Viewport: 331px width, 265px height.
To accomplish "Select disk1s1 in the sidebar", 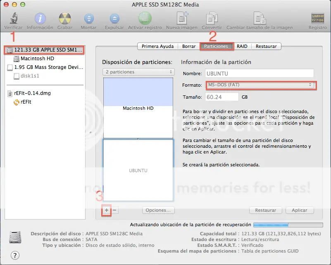I will [x=26, y=76].
